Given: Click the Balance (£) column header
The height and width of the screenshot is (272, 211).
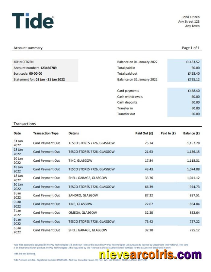Looking at the screenshot, I should [191, 133].
